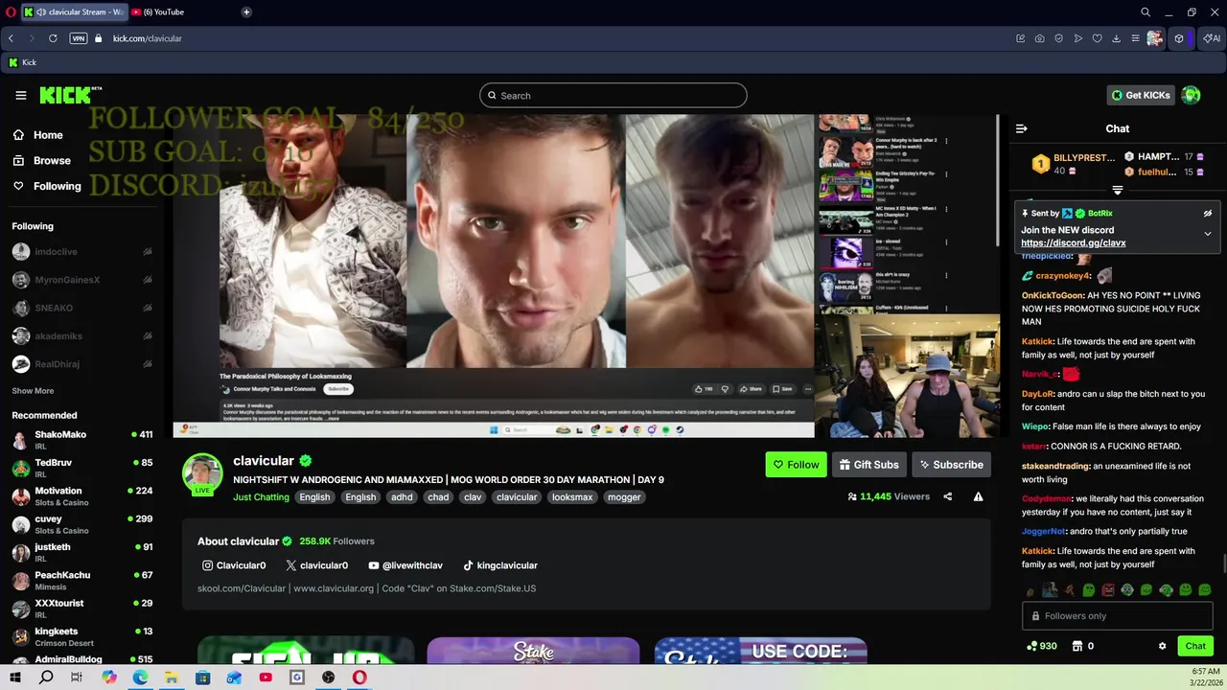The image size is (1227, 690).
Task: Open Microsoft Edge from taskbar
Action: 140,678
